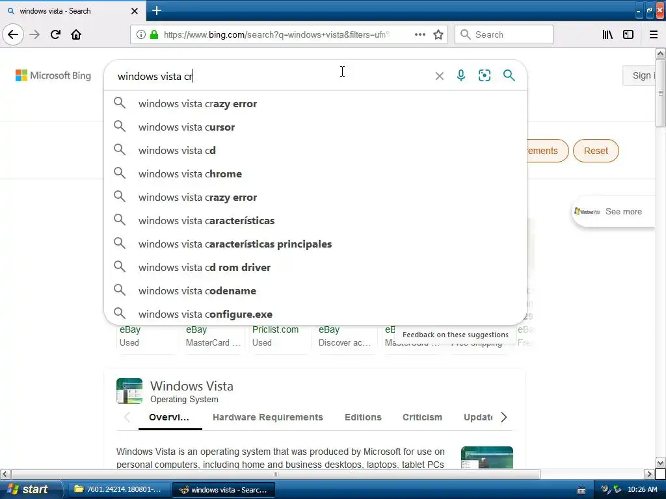666x499 pixels.
Task: Choose suggestion 'windows vista codename'
Action: 315,290
